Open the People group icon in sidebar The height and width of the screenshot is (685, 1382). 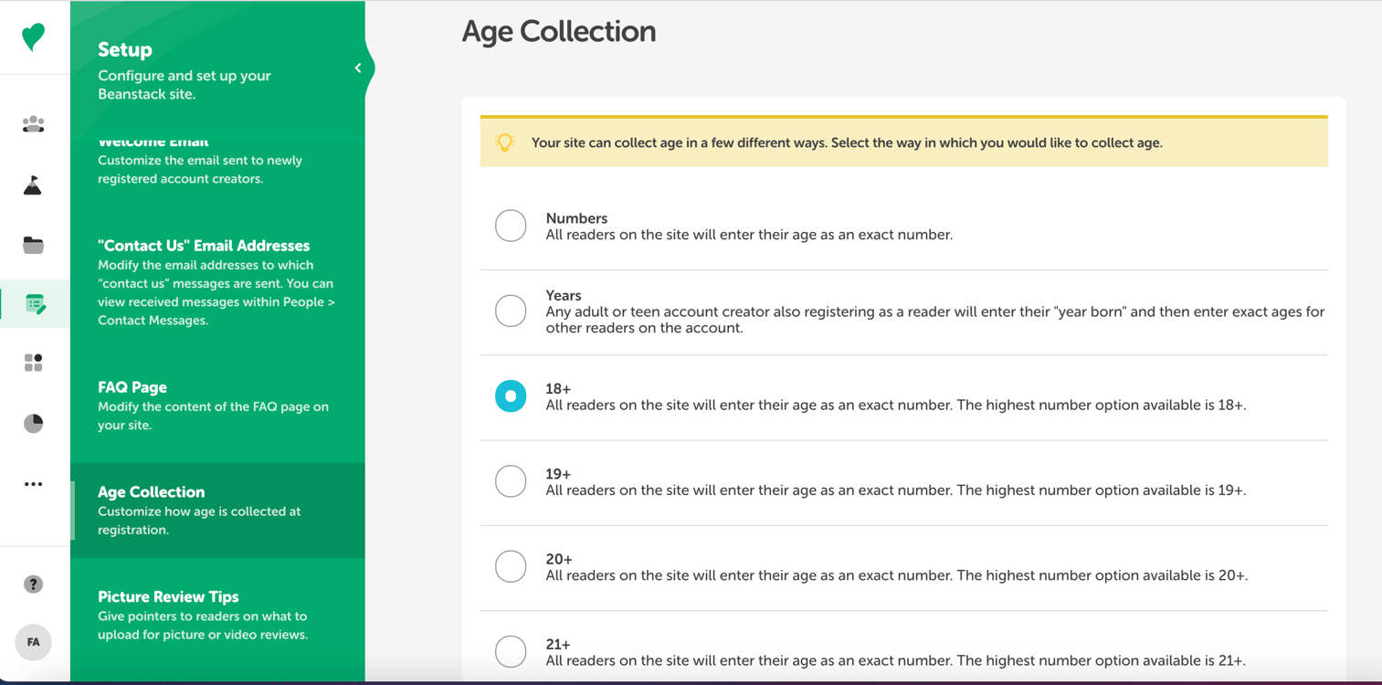coord(33,124)
